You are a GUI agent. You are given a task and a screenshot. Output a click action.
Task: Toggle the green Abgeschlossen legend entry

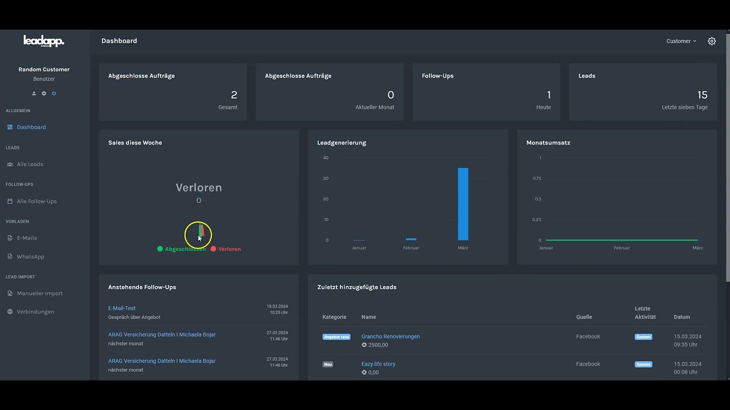pos(181,249)
